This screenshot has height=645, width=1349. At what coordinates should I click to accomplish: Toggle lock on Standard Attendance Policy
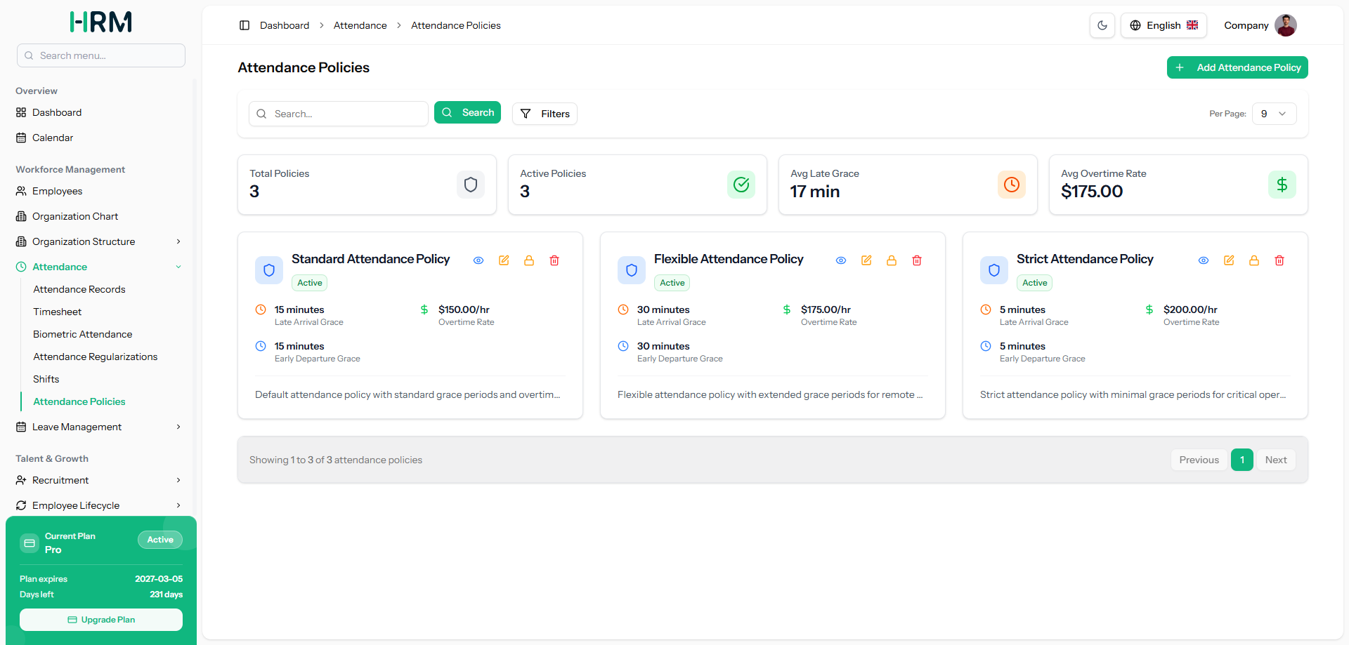point(529,260)
